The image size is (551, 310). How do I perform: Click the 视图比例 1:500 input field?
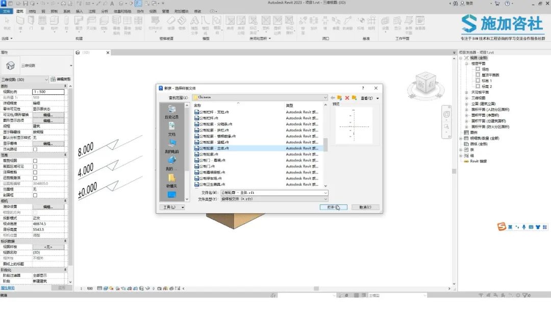(48, 92)
